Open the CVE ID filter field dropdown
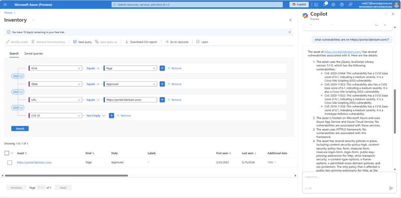 click(x=55, y=116)
